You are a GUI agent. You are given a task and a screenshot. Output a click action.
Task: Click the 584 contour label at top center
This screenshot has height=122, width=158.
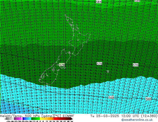coord(99,2)
